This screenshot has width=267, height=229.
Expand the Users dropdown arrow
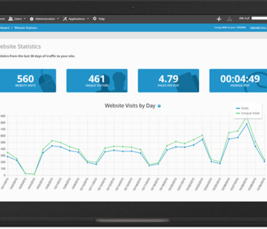click(x=24, y=19)
